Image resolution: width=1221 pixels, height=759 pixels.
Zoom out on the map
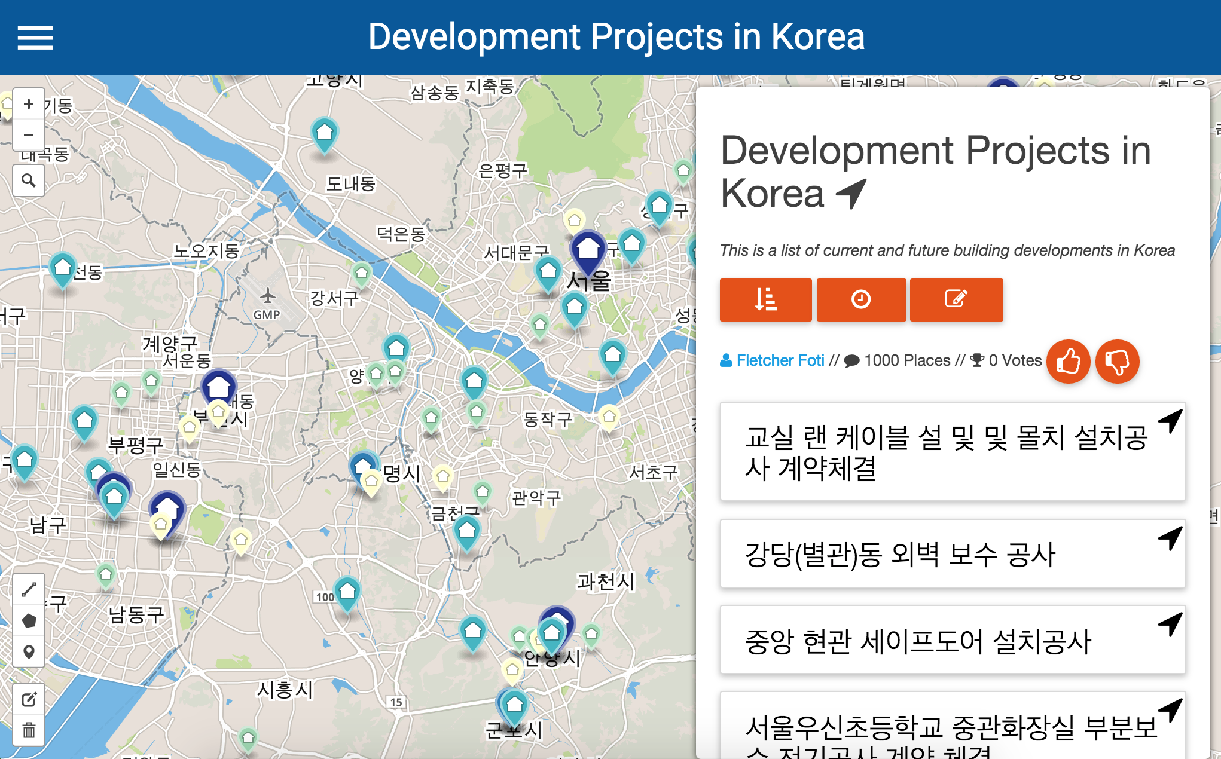pyautogui.click(x=29, y=135)
